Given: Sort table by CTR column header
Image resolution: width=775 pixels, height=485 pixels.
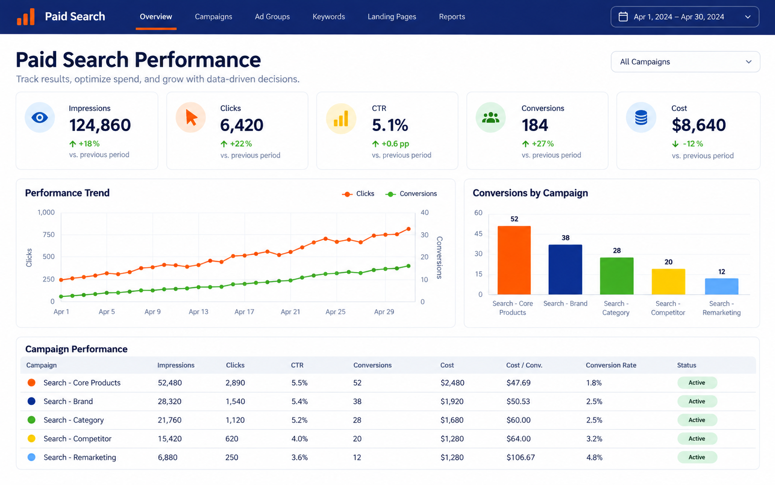Looking at the screenshot, I should [x=297, y=365].
